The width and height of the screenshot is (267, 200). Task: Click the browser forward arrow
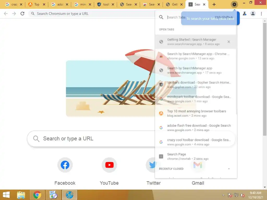tap(14, 14)
